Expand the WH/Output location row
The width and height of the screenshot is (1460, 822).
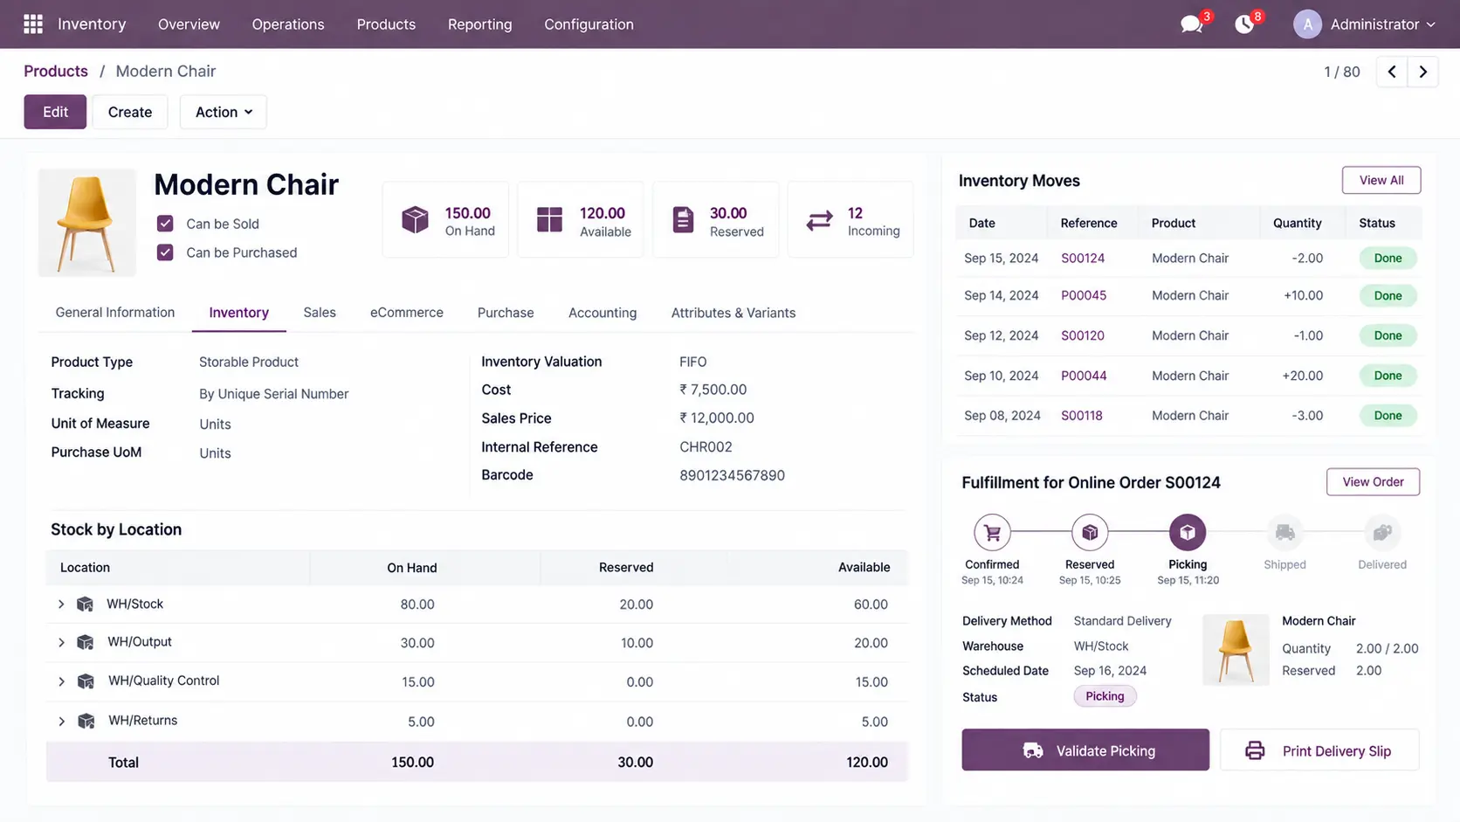pyautogui.click(x=61, y=643)
